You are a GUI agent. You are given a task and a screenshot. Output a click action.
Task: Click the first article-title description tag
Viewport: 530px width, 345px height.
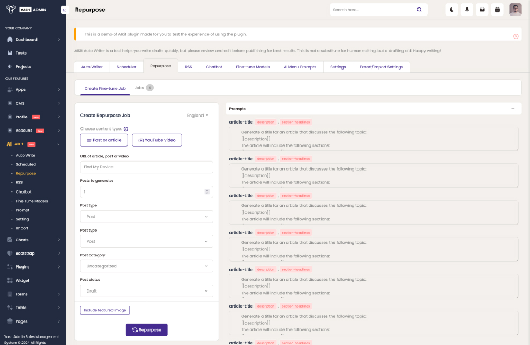(265, 122)
